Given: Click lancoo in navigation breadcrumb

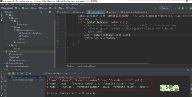Looking at the screenshot, I should [x=43, y=8].
